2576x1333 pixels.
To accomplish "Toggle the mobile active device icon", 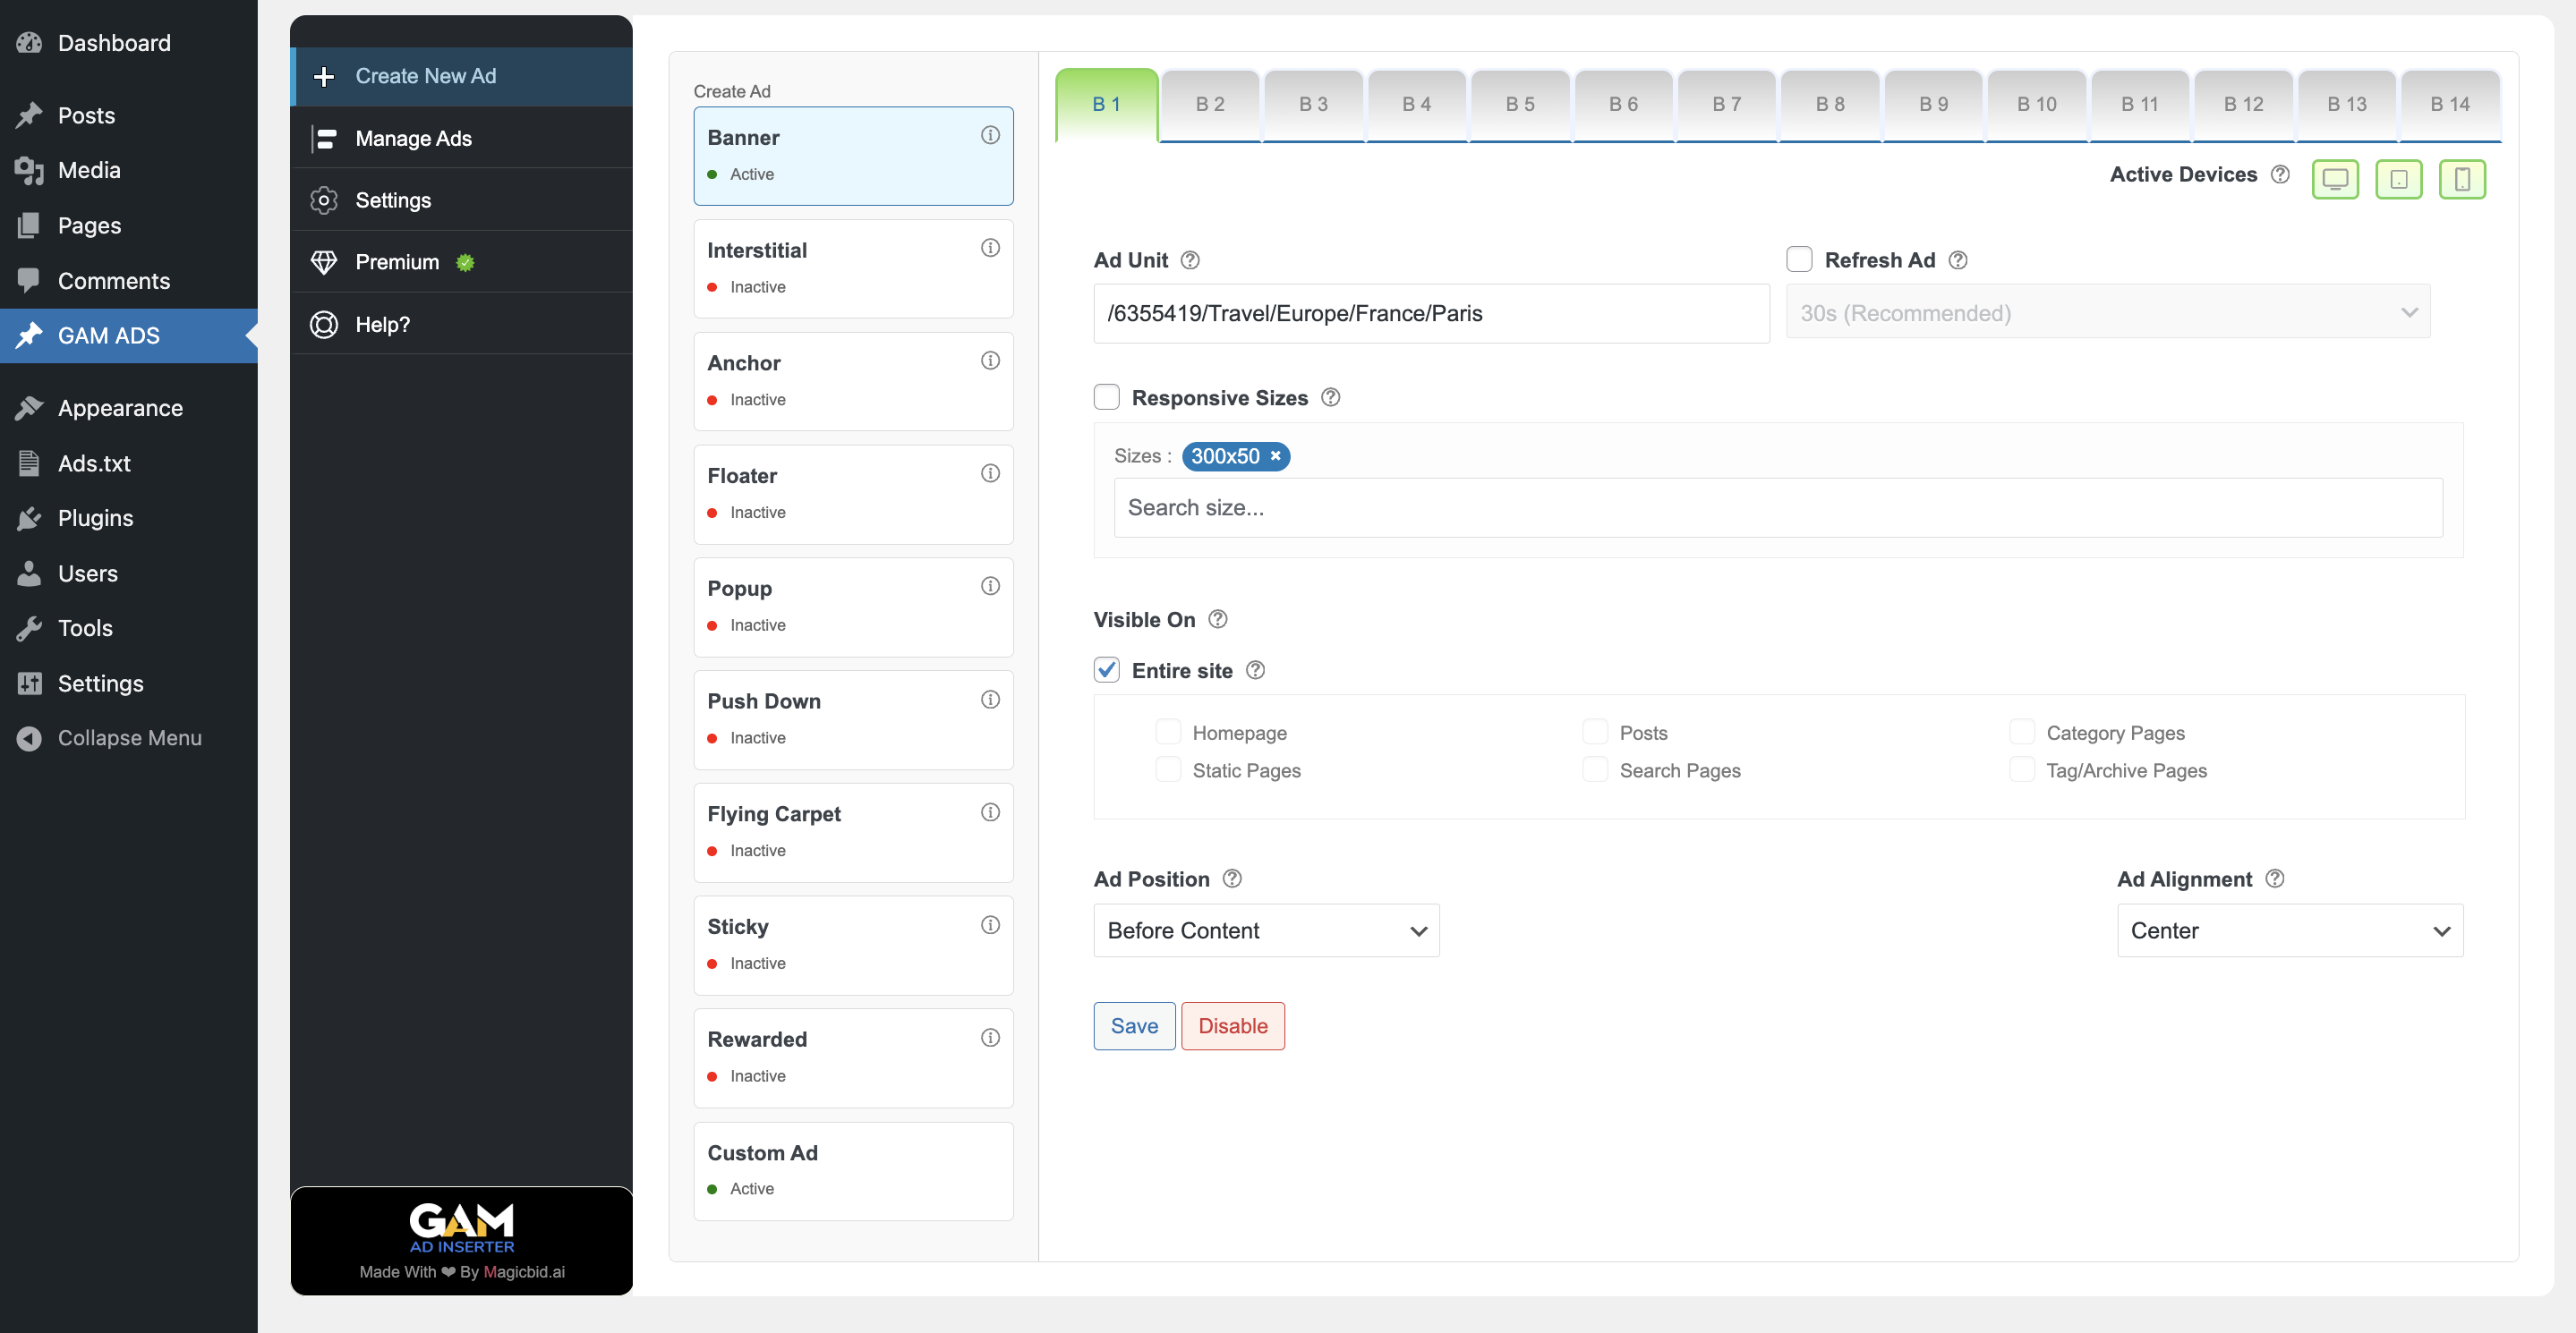I will pyautogui.click(x=2461, y=180).
